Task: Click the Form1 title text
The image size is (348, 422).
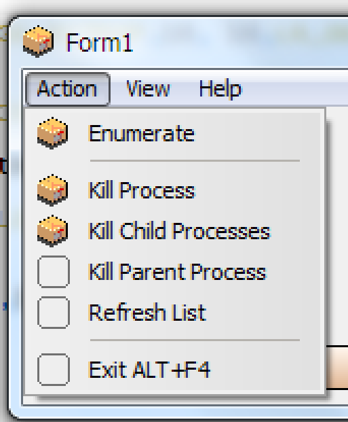Action: pos(100,42)
